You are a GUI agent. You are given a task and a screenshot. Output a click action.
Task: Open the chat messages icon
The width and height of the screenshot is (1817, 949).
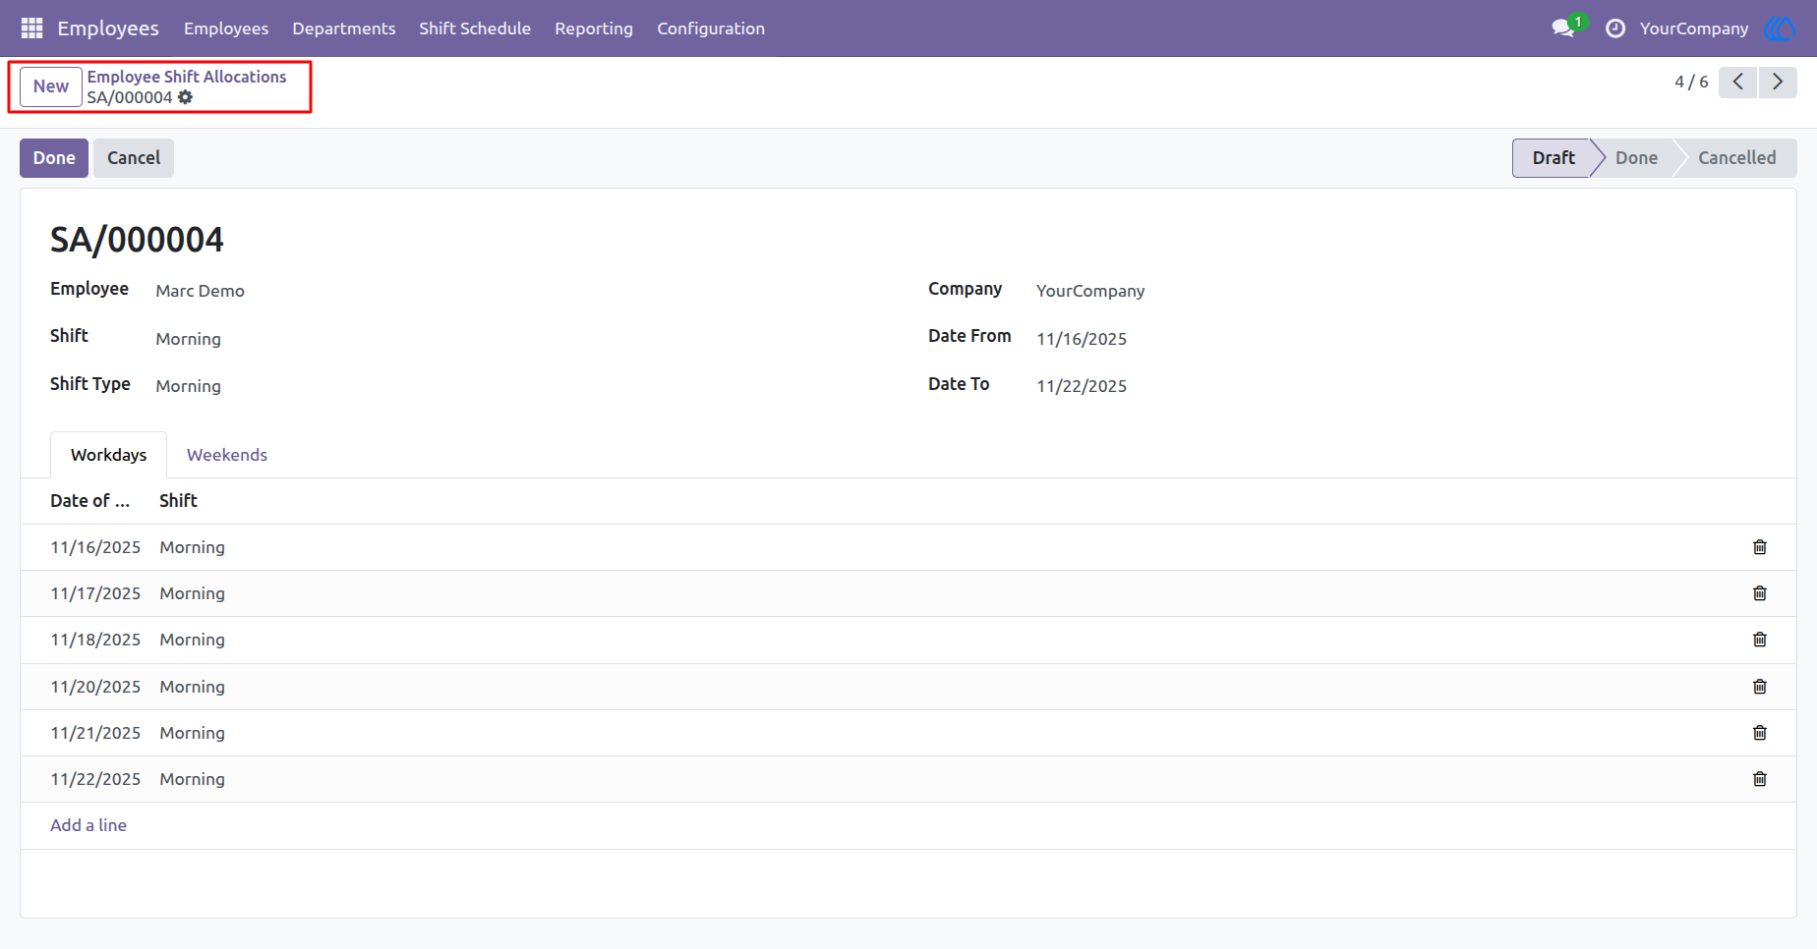[x=1563, y=28]
